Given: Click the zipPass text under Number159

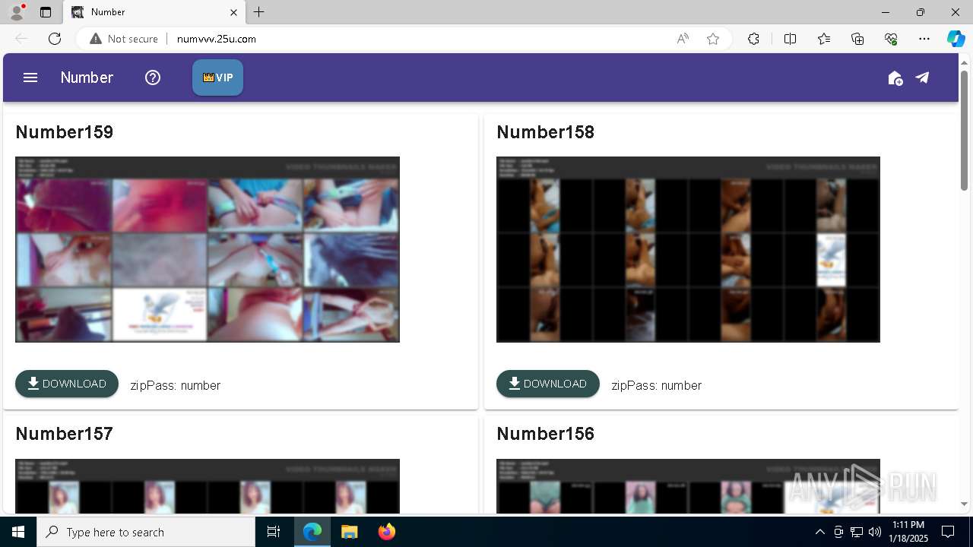Looking at the screenshot, I should click(176, 385).
